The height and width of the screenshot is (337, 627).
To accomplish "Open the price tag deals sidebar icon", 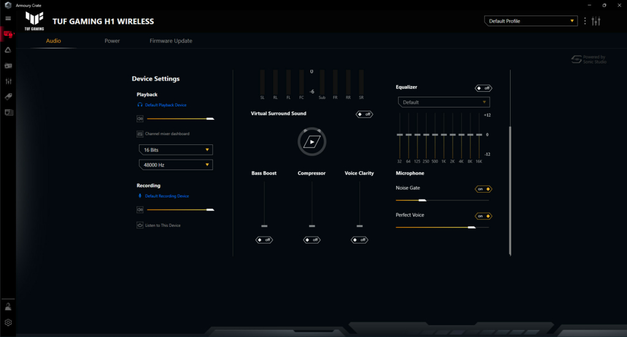I will tap(8, 97).
